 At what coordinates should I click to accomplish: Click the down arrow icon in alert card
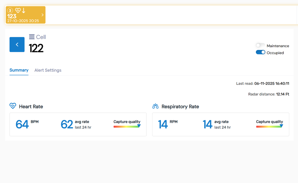[x=24, y=10]
